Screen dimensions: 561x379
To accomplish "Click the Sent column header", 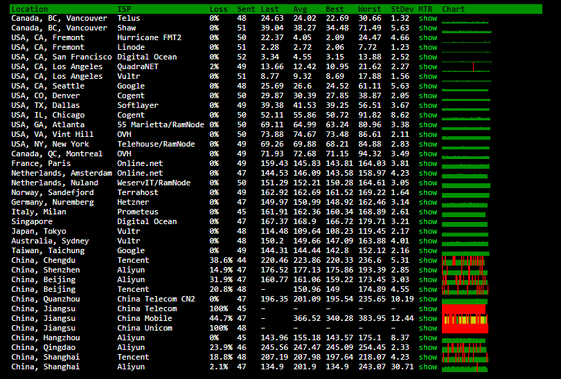I will pyautogui.click(x=246, y=9).
